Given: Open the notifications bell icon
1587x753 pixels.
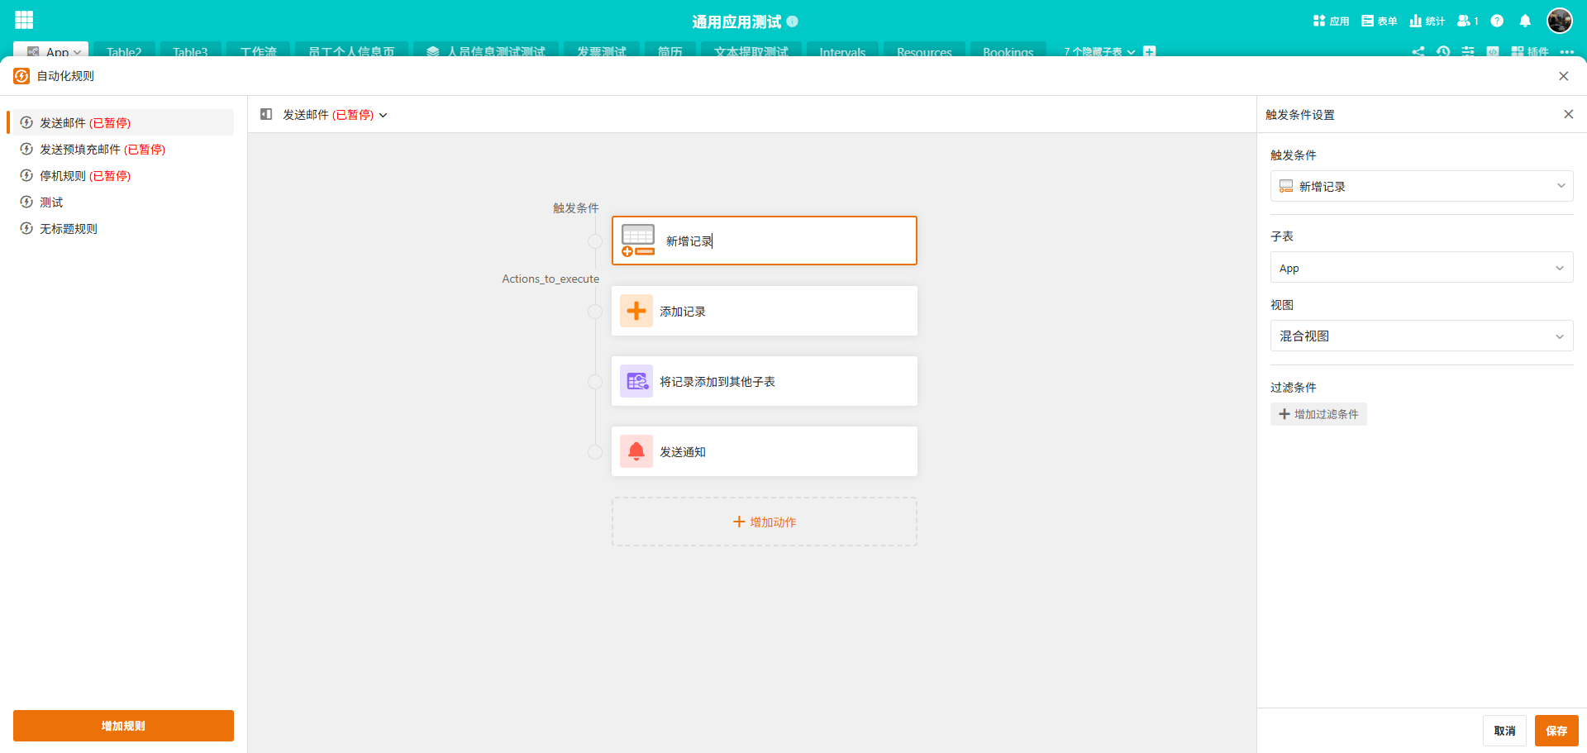Looking at the screenshot, I should click(x=1525, y=21).
